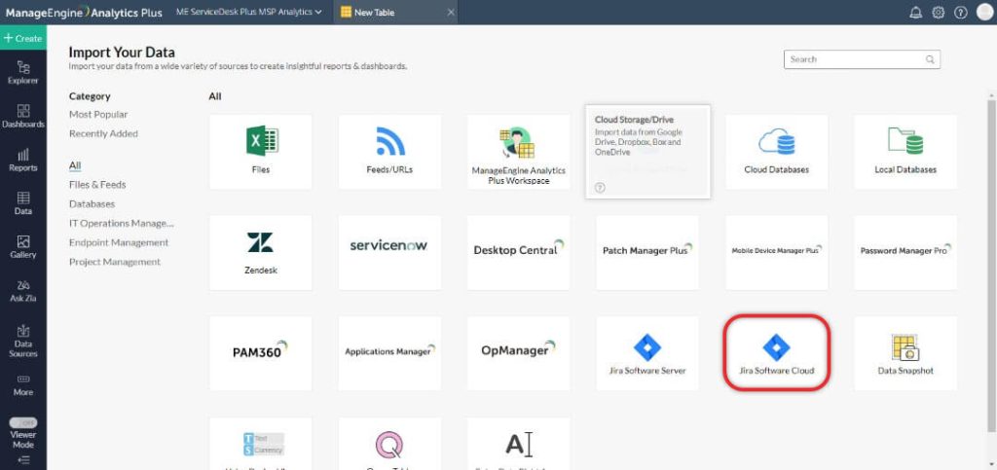Click the ManageEngine Analytics Plus logo
The height and width of the screenshot is (470, 997).
point(84,12)
